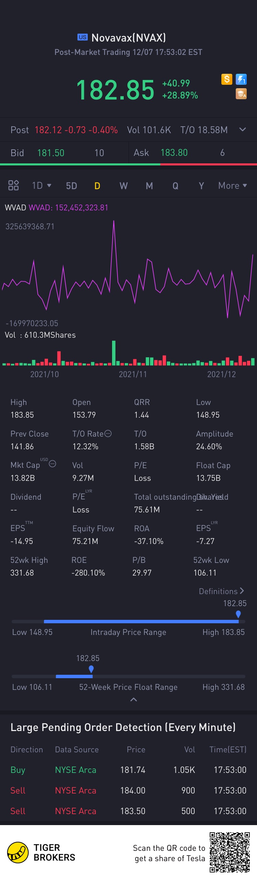This screenshot has width=257, height=880.
Task: Tap the Bid price 181.50
Action: (51, 153)
